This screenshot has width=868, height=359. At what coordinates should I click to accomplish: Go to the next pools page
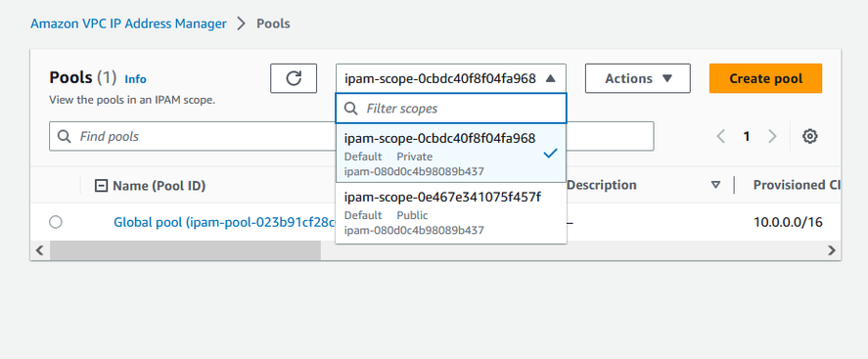[x=772, y=136]
